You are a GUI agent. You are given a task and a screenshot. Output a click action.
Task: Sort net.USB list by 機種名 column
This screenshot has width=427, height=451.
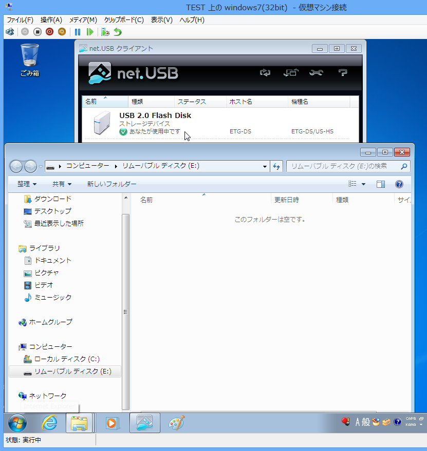(319, 102)
